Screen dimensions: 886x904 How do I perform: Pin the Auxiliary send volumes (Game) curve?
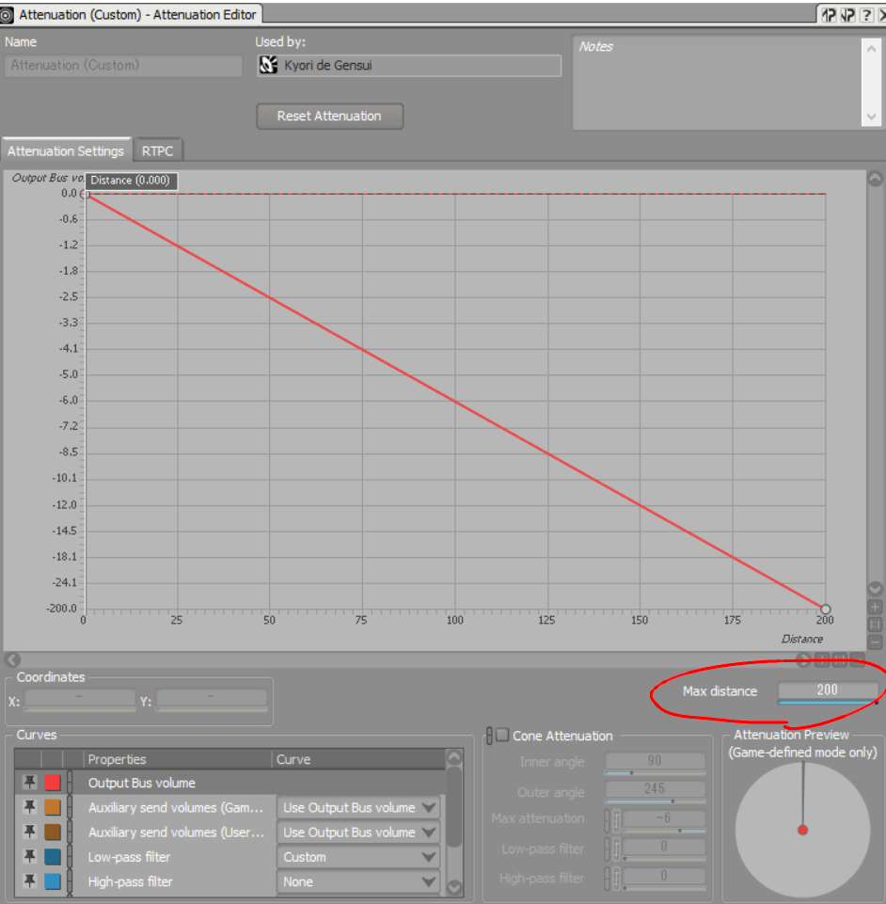coord(29,807)
